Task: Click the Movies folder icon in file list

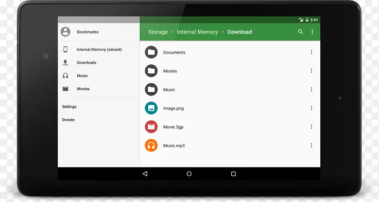Action: (x=151, y=70)
